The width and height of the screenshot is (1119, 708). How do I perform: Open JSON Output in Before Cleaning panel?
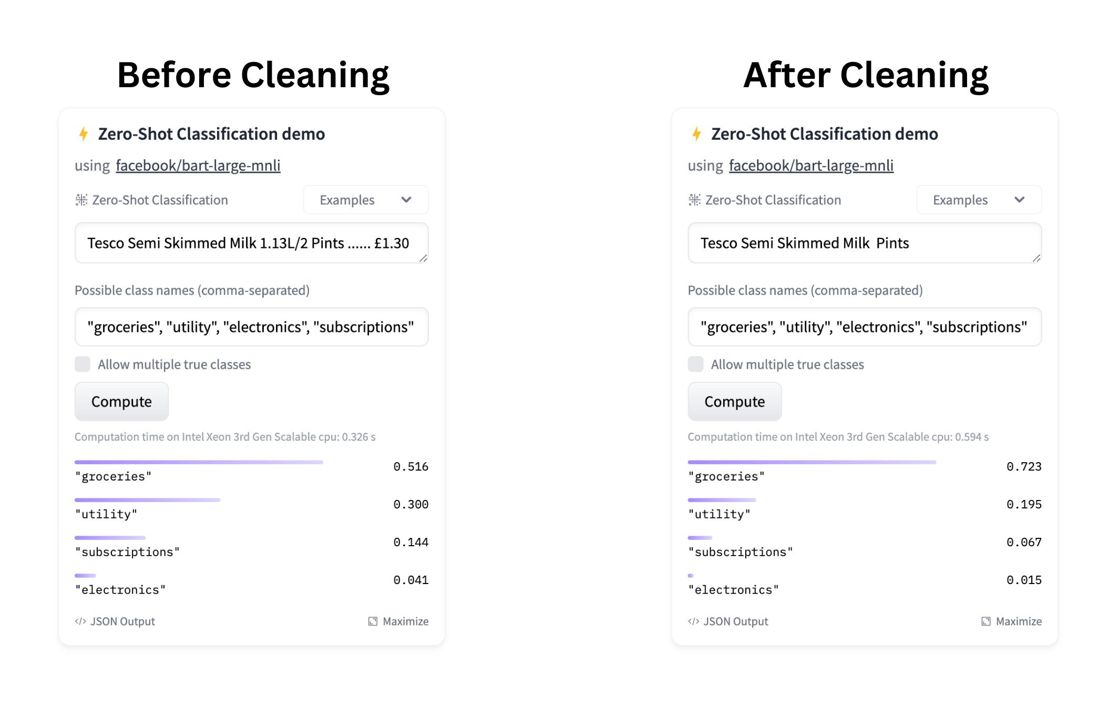tap(115, 621)
